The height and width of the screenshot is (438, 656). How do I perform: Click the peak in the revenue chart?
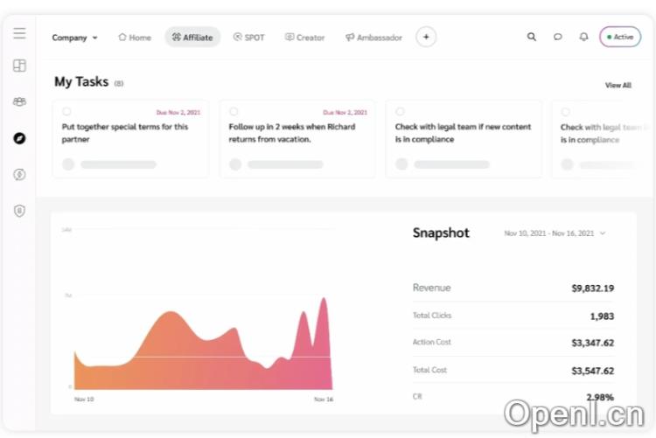(x=324, y=300)
